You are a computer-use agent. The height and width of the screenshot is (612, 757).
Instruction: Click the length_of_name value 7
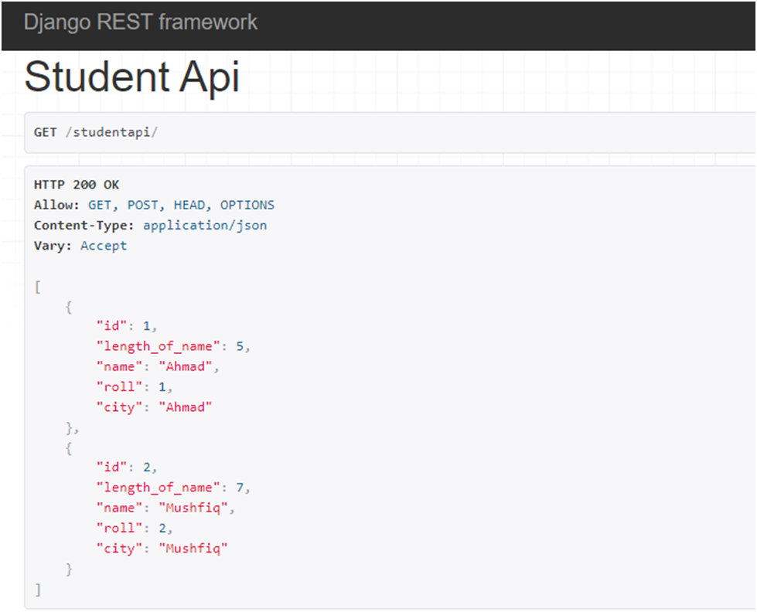pos(240,488)
